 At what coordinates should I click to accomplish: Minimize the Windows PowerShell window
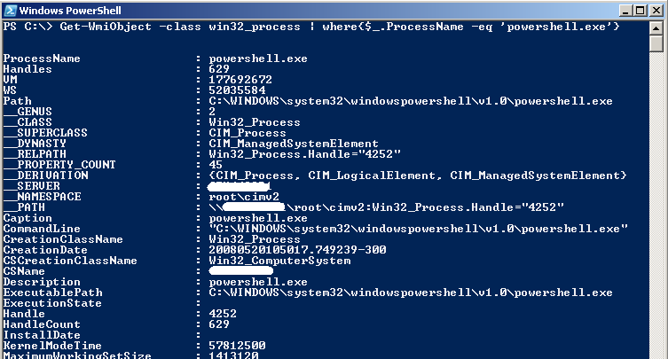point(625,11)
